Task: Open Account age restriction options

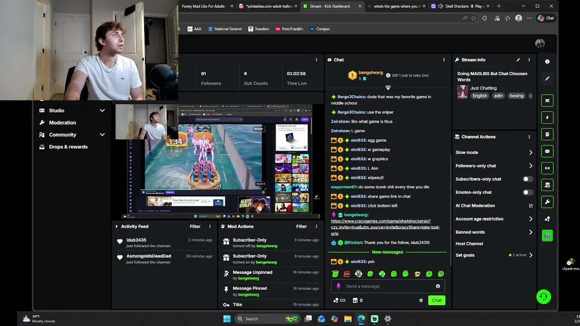Action: pos(494,219)
